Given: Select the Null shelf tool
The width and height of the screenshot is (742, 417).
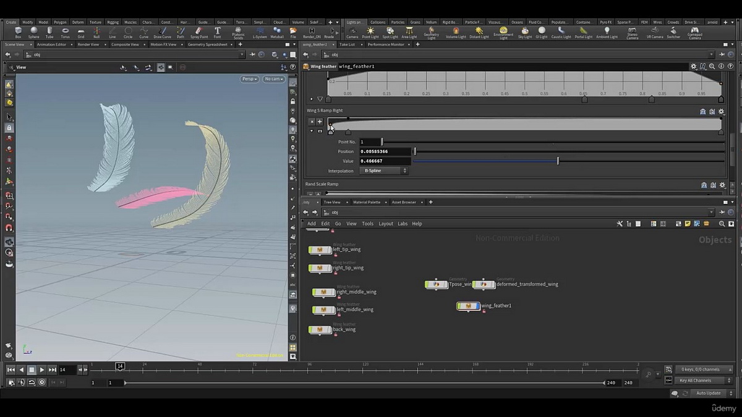Looking at the screenshot, I should [96, 32].
